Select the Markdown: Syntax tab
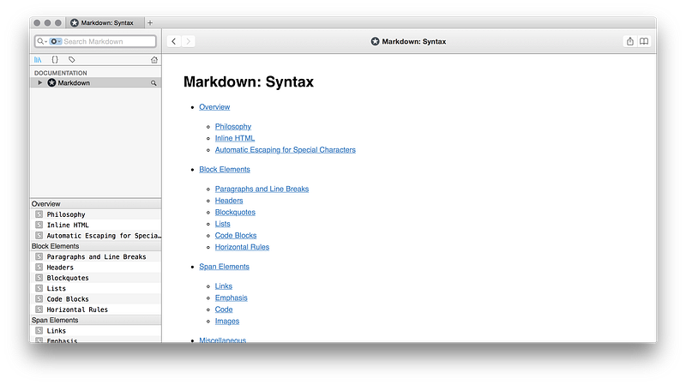The height and width of the screenshot is (385, 686). [105, 23]
